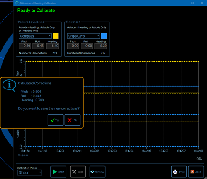207x179 pixels.
Task: Click the 16:42:08 time axis label
Action: pyautogui.click(x=198, y=151)
